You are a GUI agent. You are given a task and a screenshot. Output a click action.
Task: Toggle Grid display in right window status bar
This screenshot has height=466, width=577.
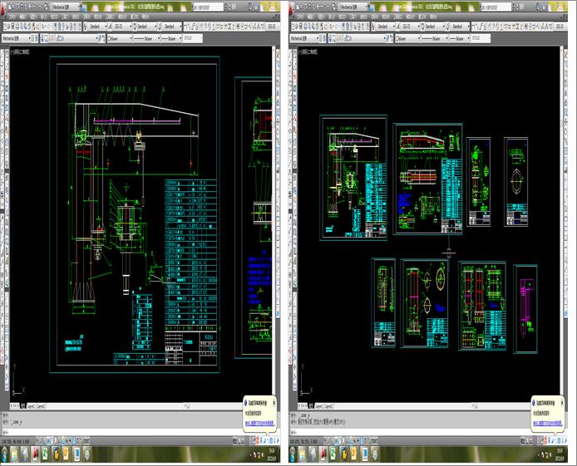click(333, 440)
